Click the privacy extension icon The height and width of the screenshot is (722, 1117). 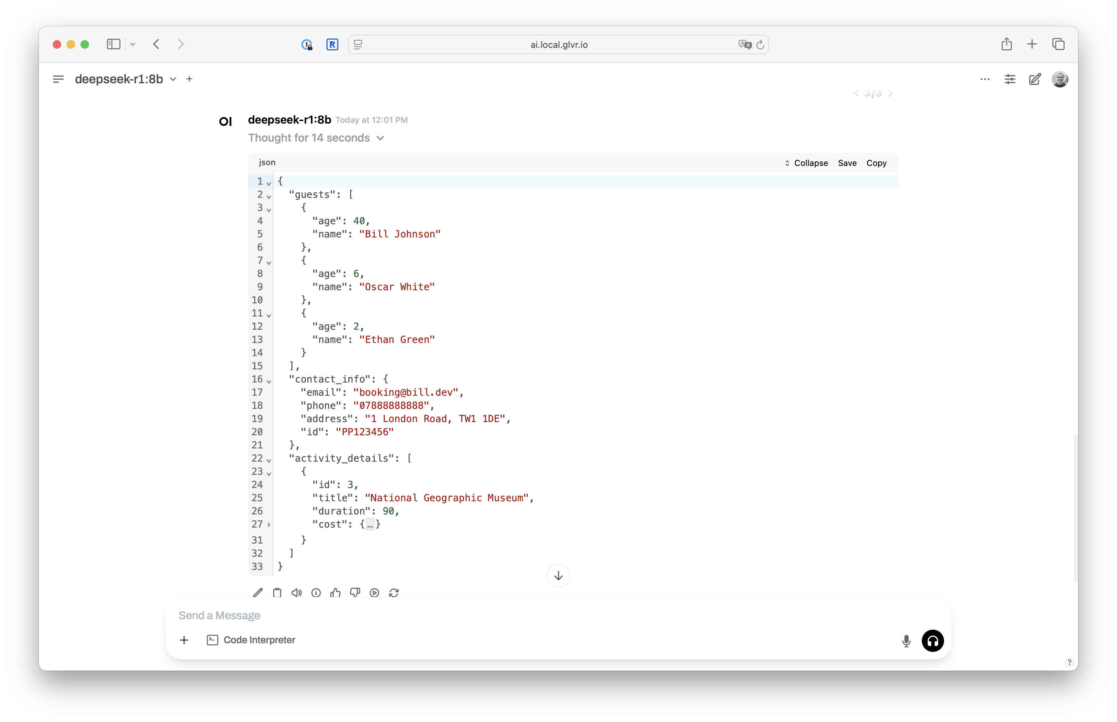coord(307,44)
